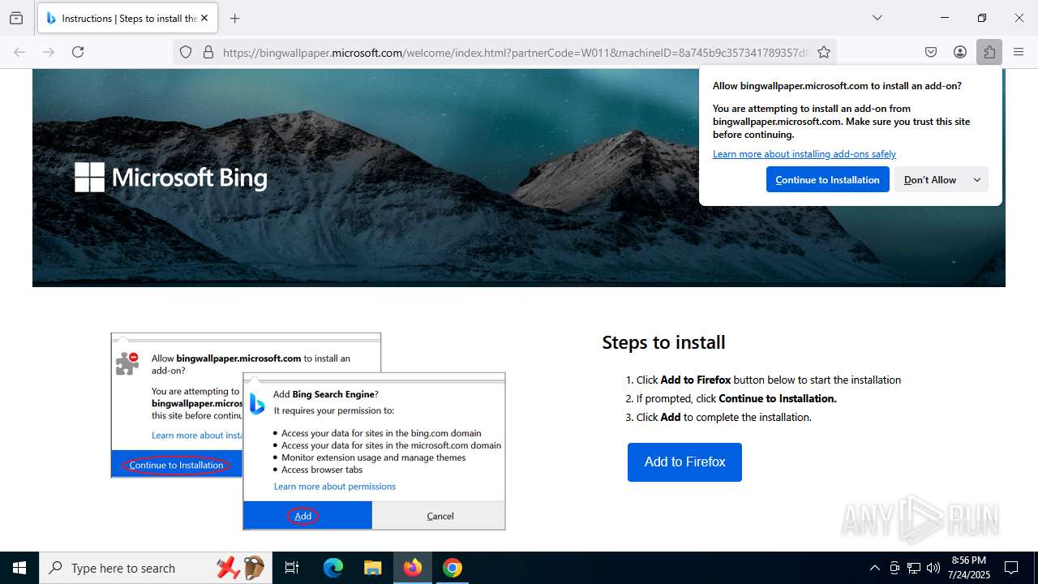Open Task View in taskbar
The width and height of the screenshot is (1038, 584).
click(292, 568)
